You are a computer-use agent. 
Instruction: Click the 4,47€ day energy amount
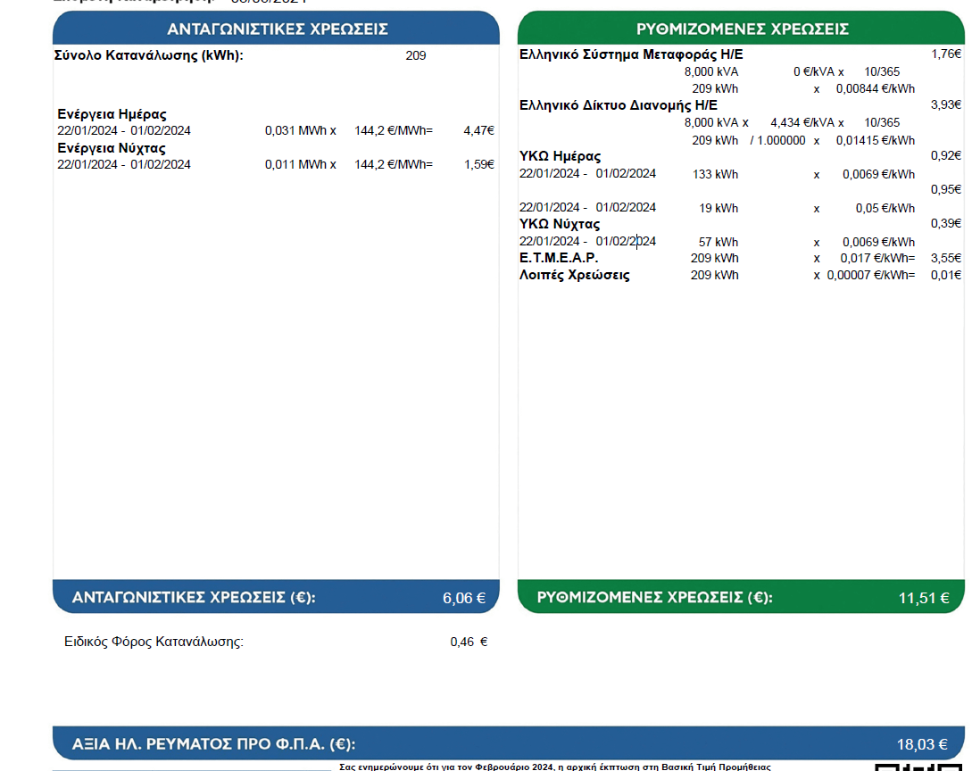pyautogui.click(x=478, y=131)
